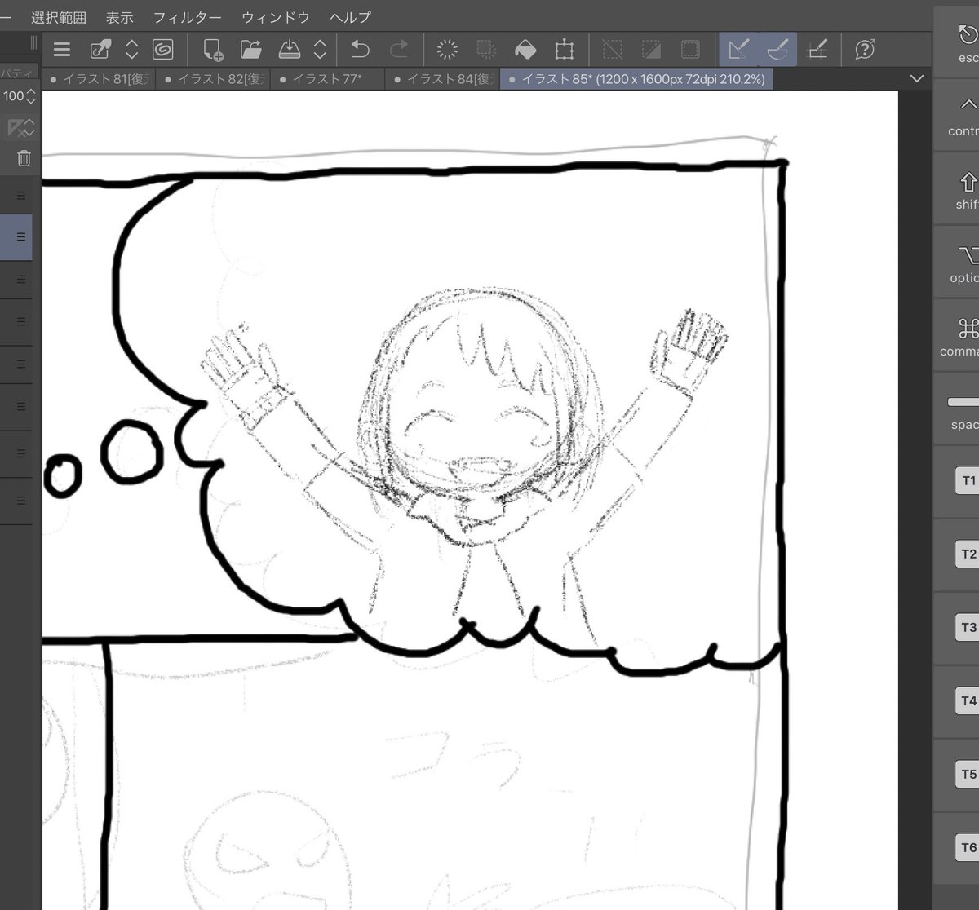Click the deselect icon
979x910 pixels.
coord(612,50)
